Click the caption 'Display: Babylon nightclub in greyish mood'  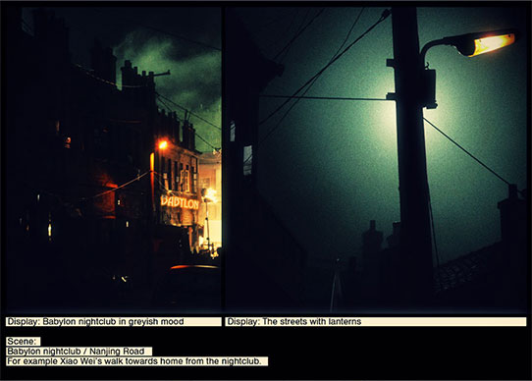point(95,321)
